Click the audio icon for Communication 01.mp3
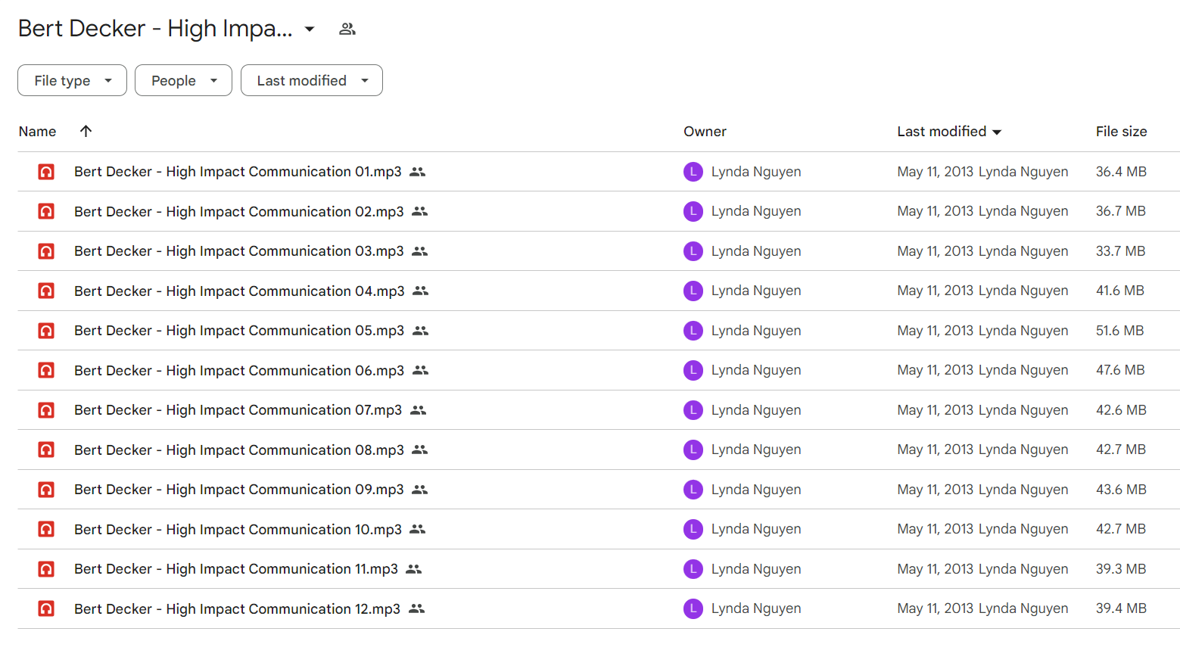 [46, 172]
